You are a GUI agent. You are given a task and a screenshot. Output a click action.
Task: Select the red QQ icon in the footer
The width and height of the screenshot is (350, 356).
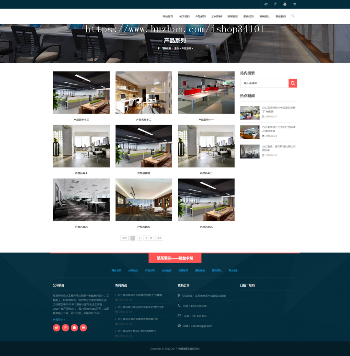point(73,328)
